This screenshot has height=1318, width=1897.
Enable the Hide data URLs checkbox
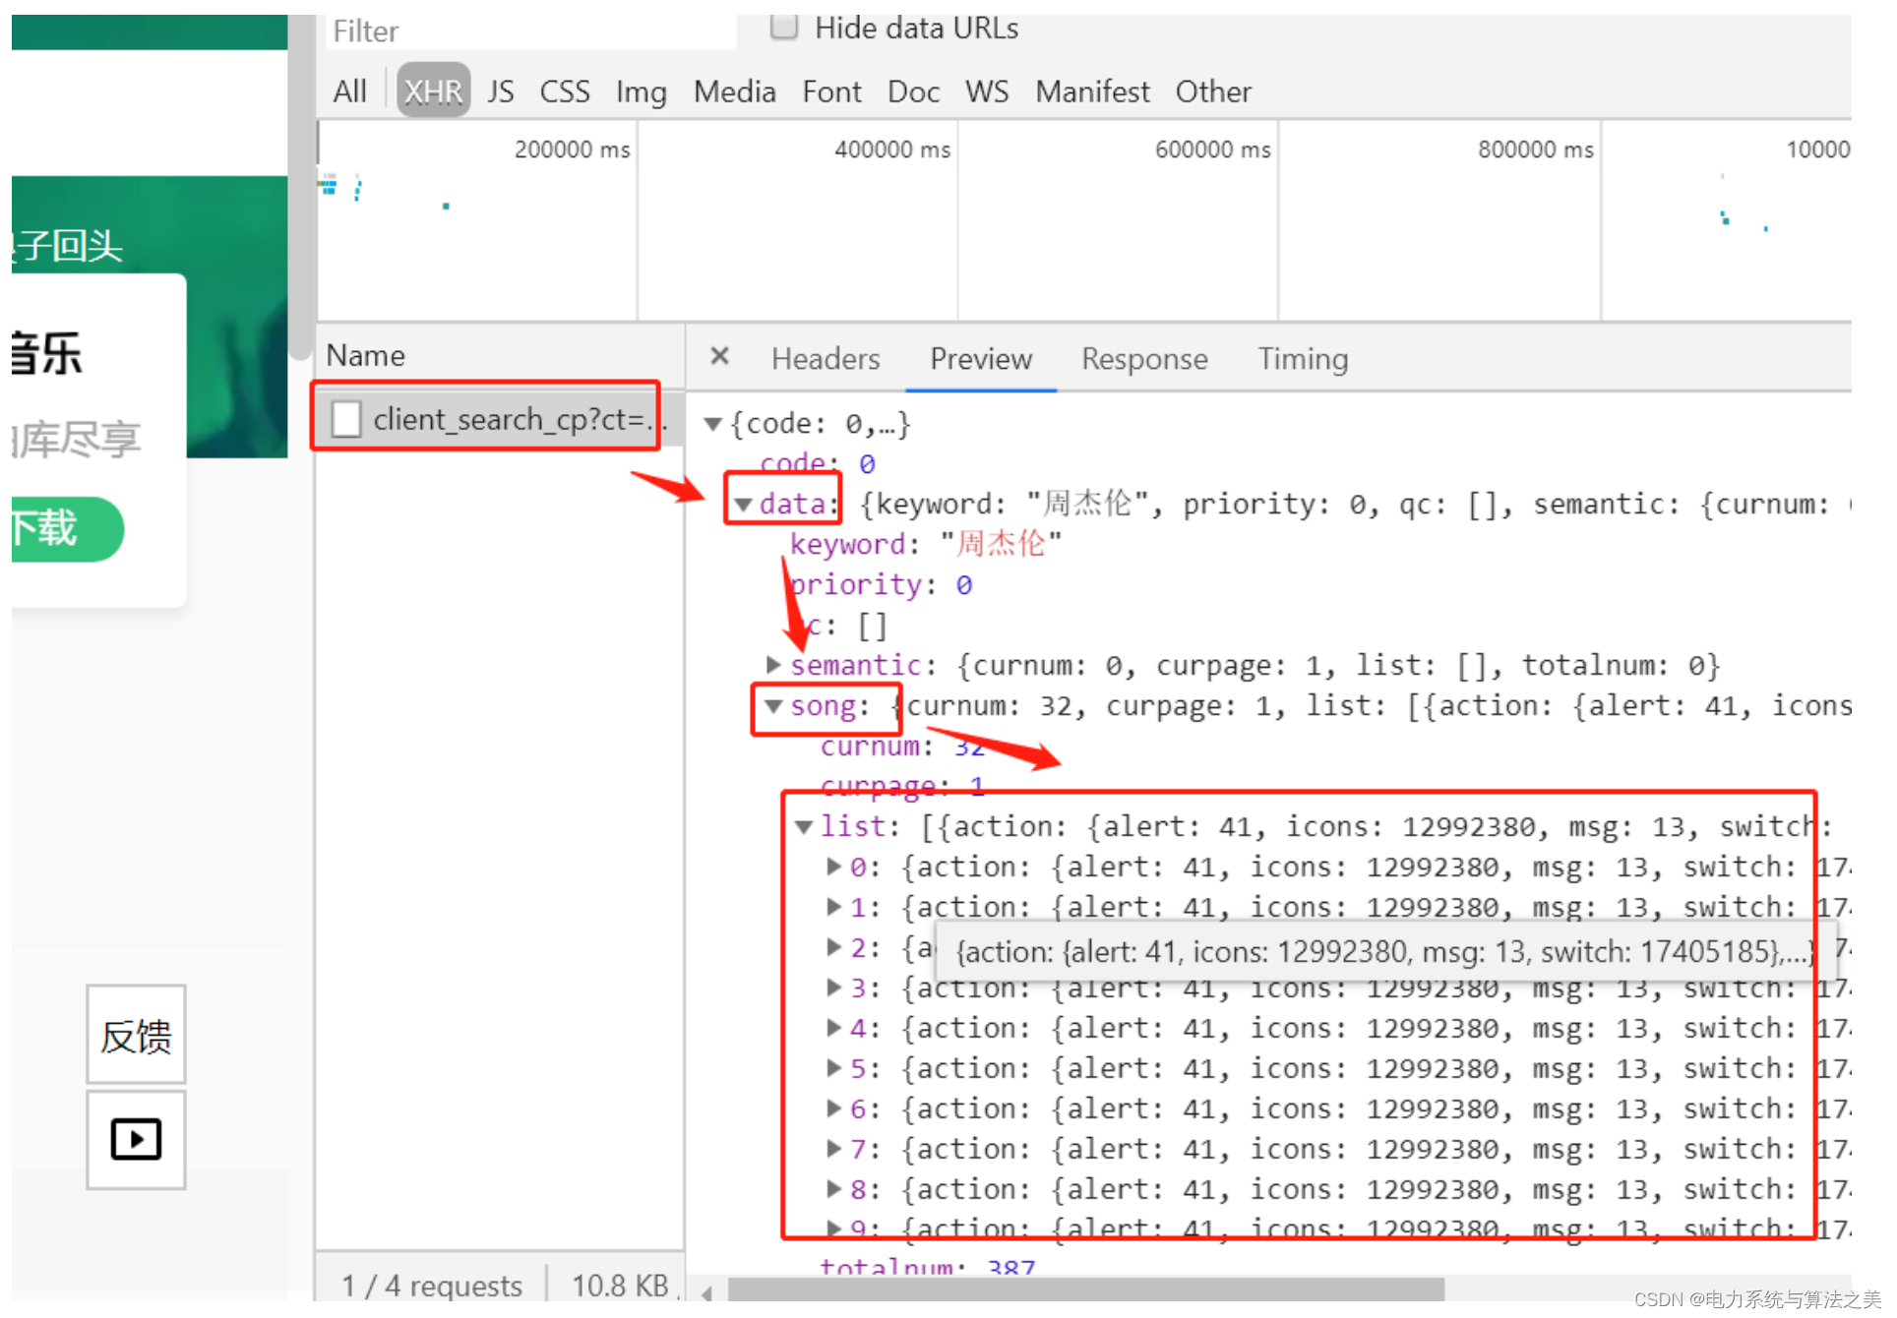click(784, 27)
